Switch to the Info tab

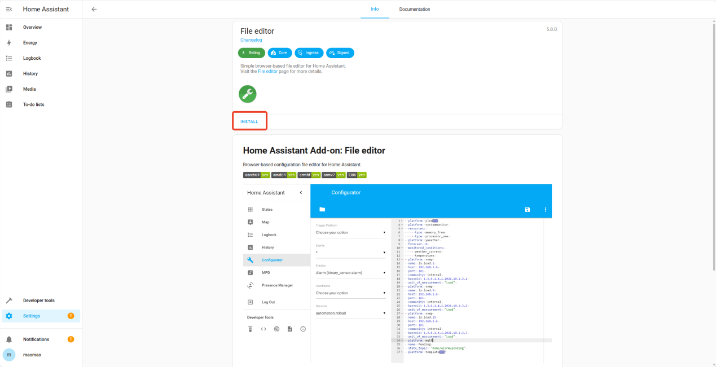click(375, 9)
